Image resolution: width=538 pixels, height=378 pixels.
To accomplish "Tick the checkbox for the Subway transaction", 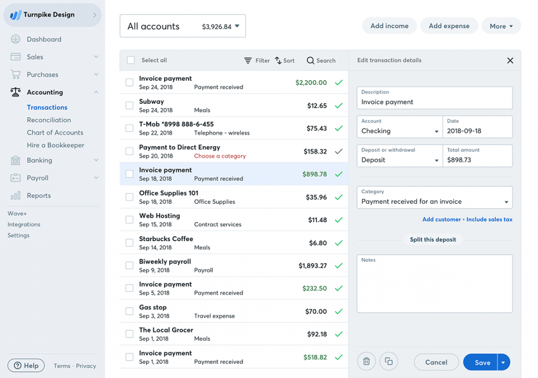I will (x=130, y=104).
